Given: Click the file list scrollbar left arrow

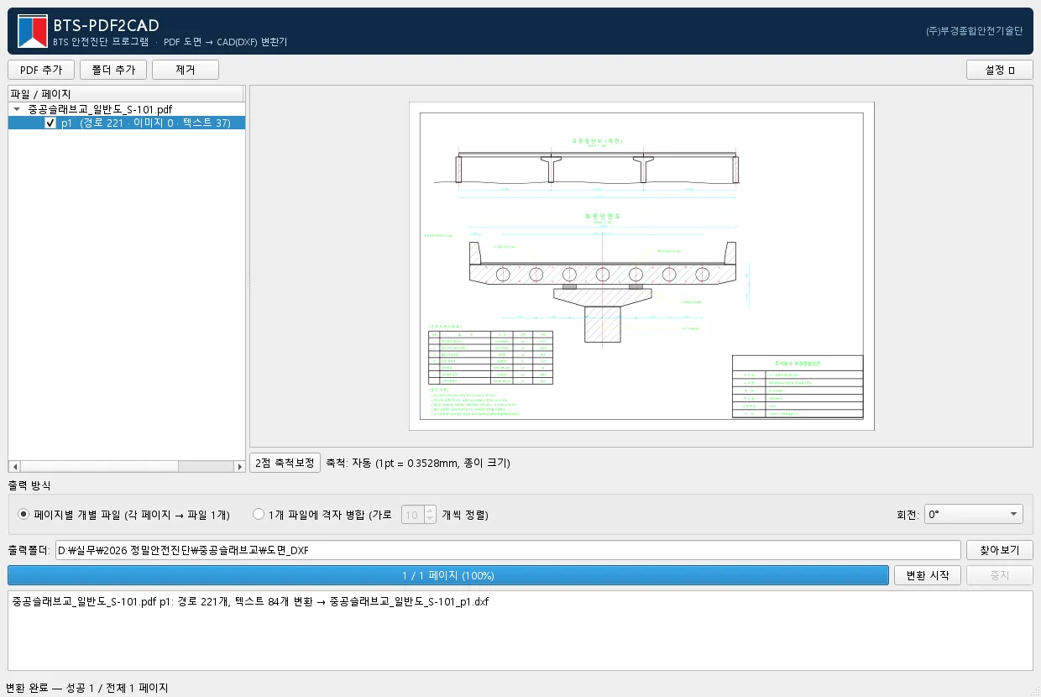Looking at the screenshot, I should tap(13, 466).
